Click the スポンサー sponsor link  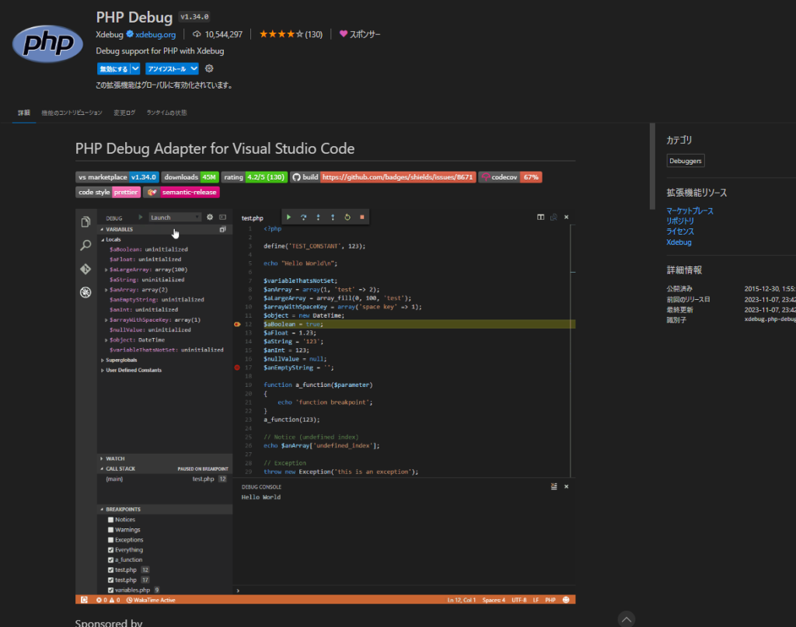point(360,34)
